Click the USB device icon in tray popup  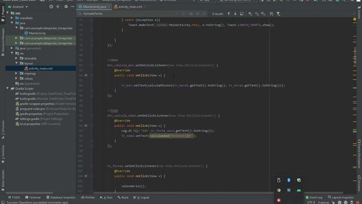[279, 180]
